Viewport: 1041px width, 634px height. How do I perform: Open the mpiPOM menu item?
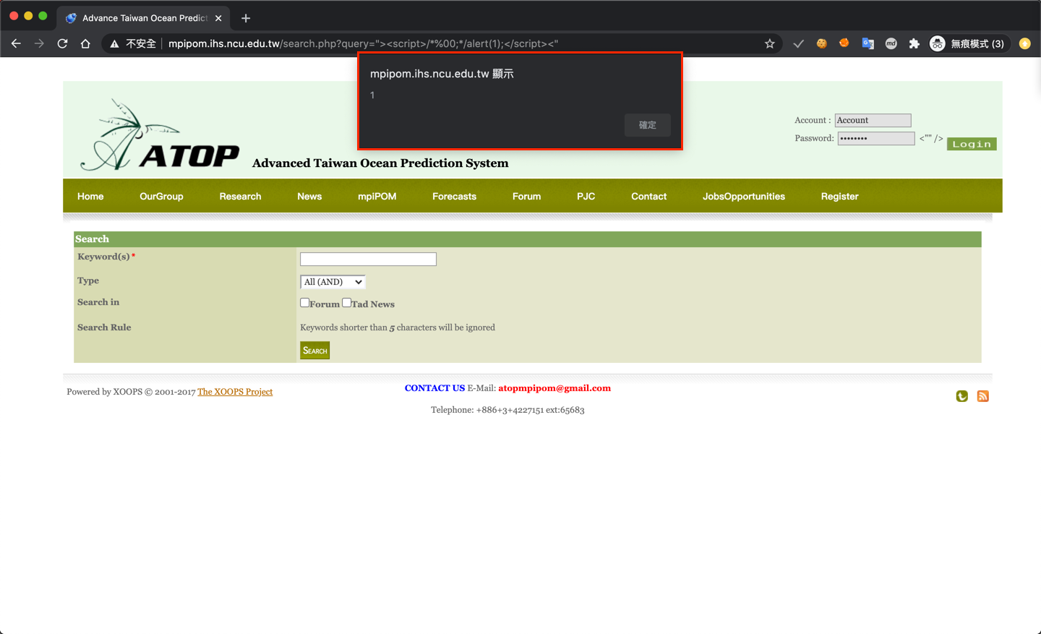tap(377, 196)
